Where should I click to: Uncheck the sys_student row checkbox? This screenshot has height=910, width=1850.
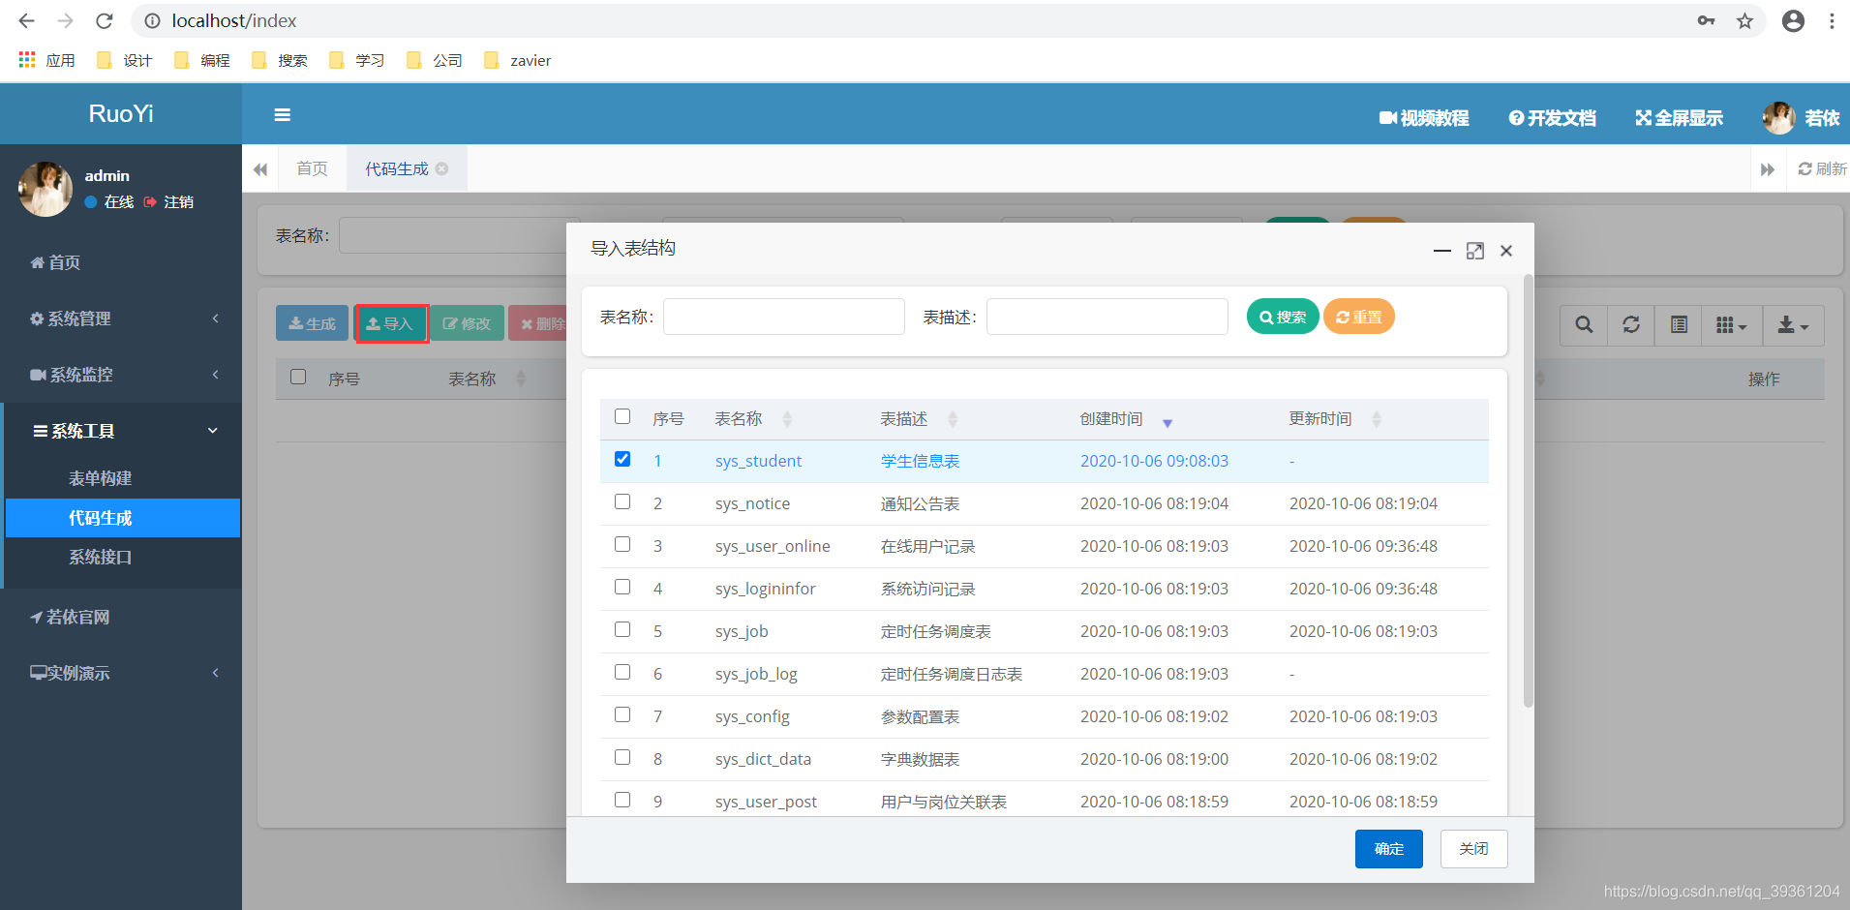pos(622,459)
